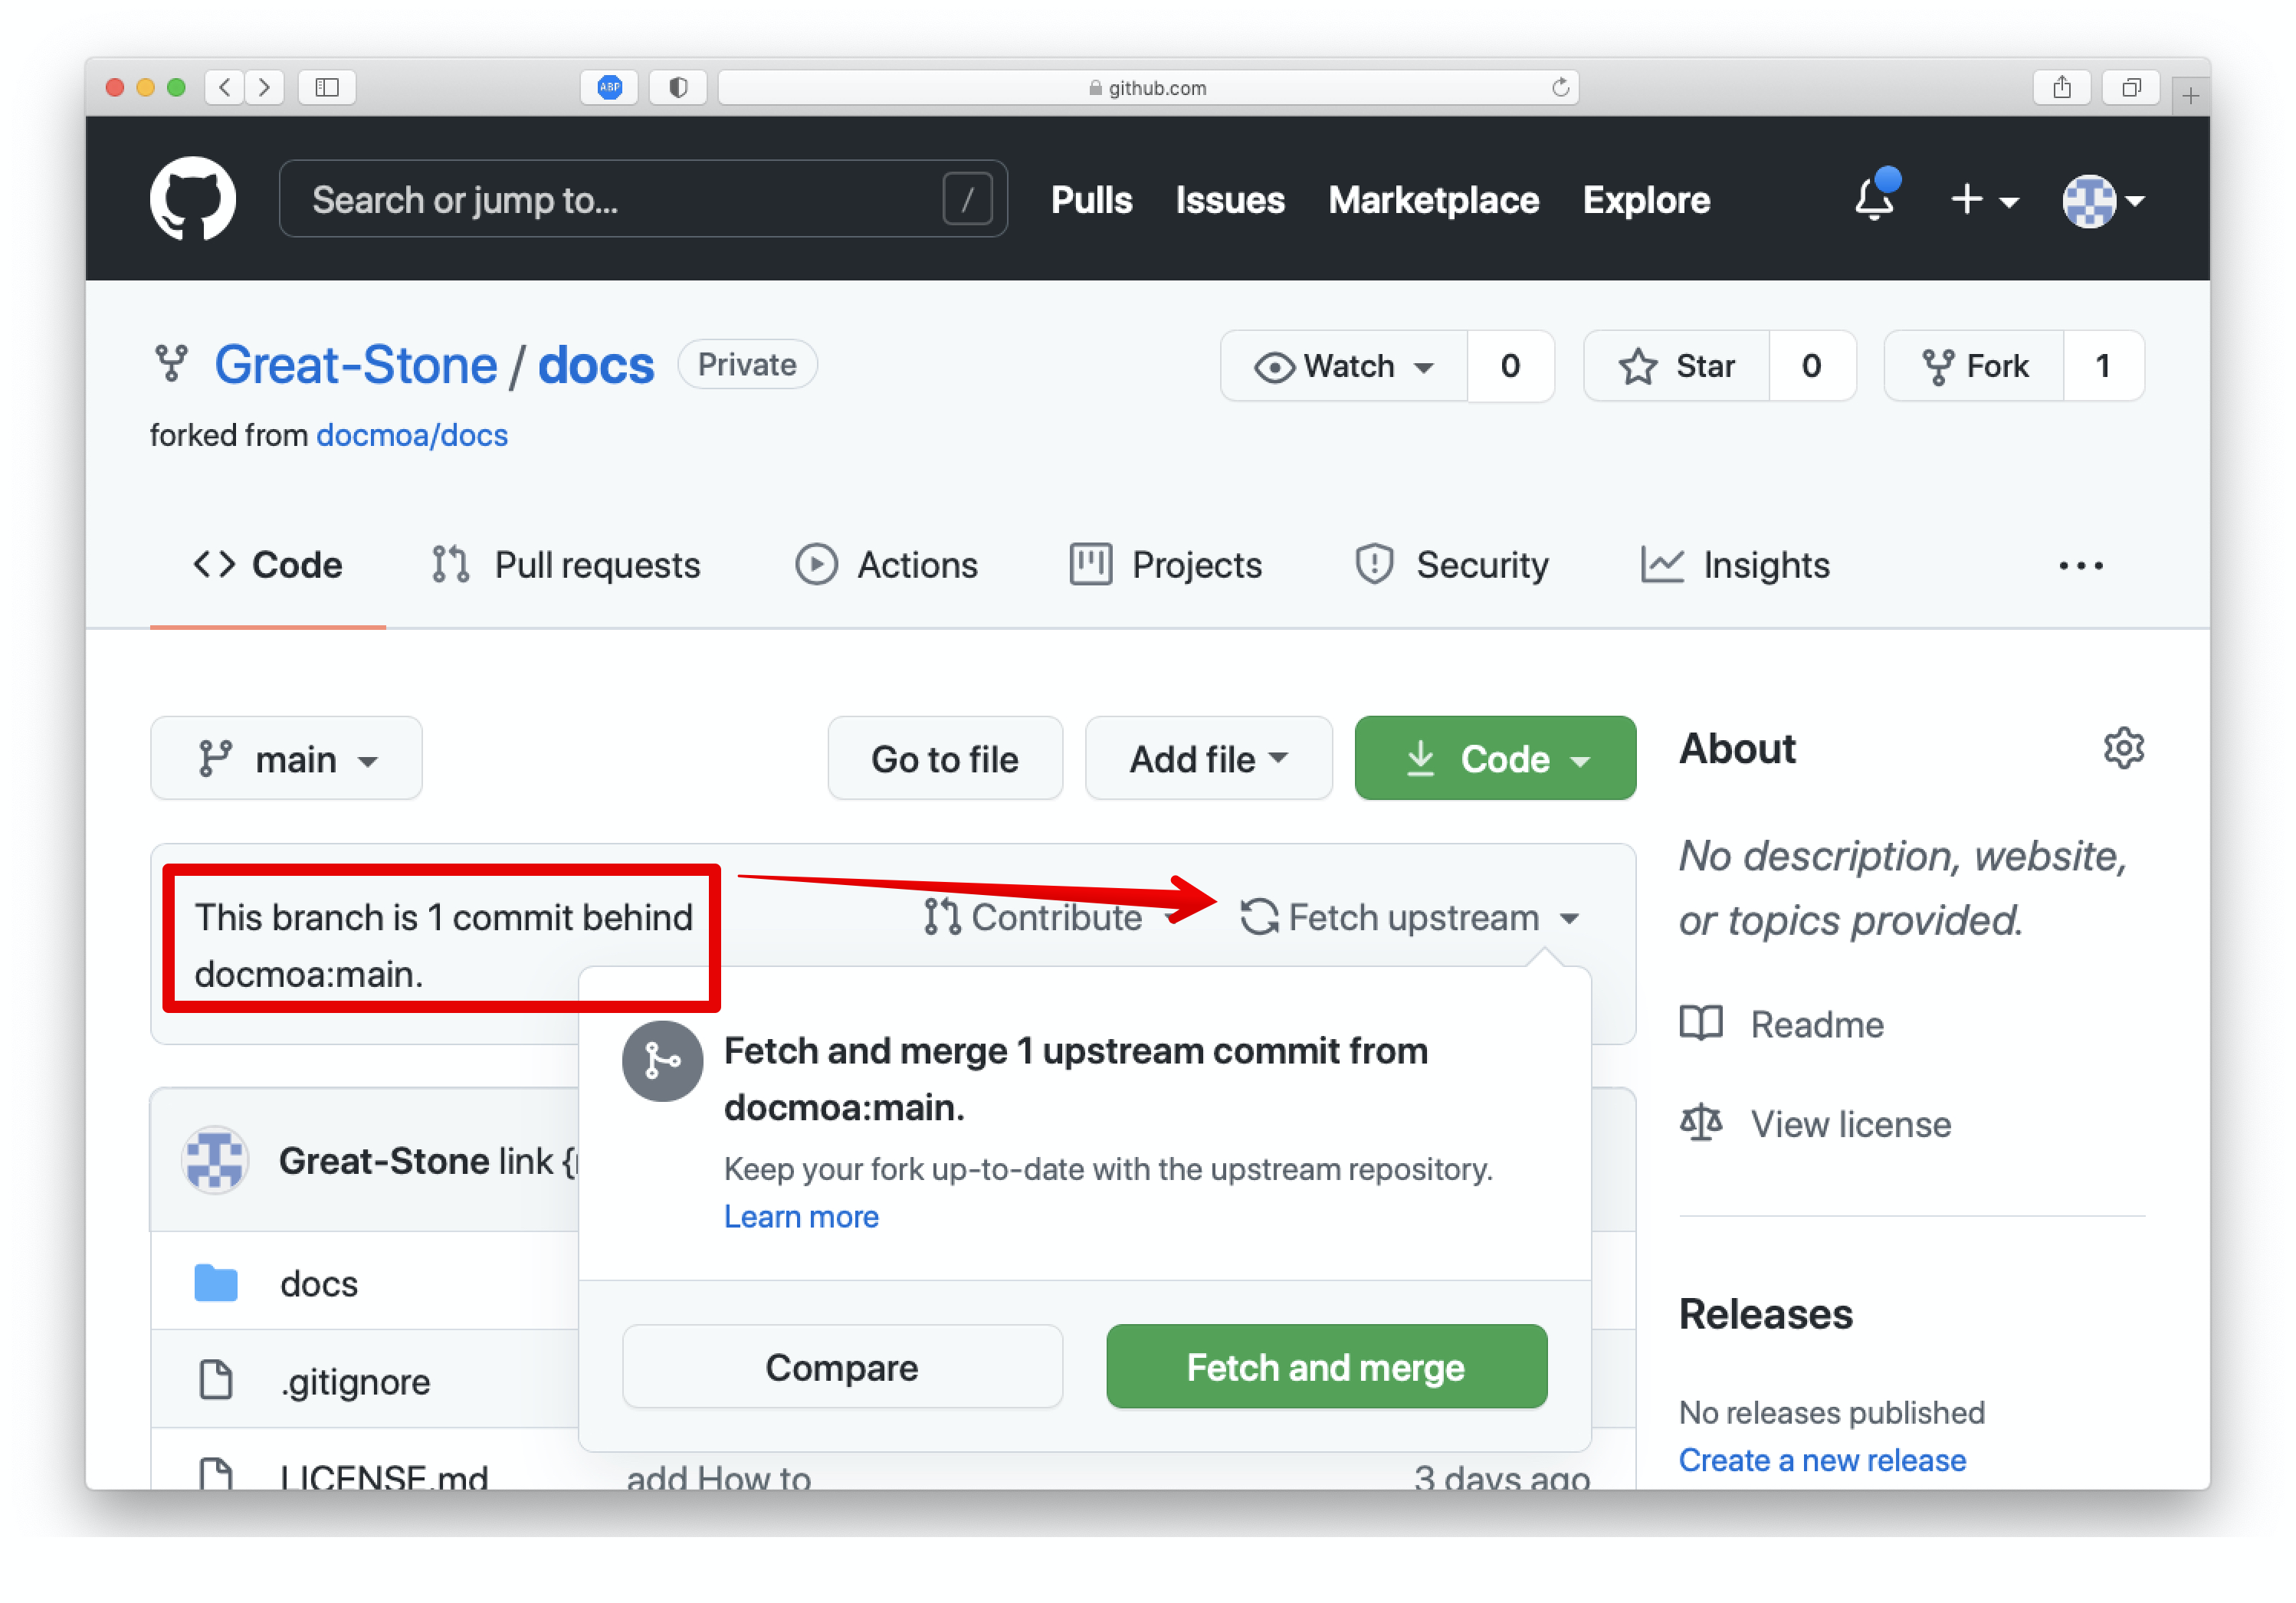Open the three-dots more tabs menu
This screenshot has height=1603, width=2296.
pyautogui.click(x=2080, y=566)
